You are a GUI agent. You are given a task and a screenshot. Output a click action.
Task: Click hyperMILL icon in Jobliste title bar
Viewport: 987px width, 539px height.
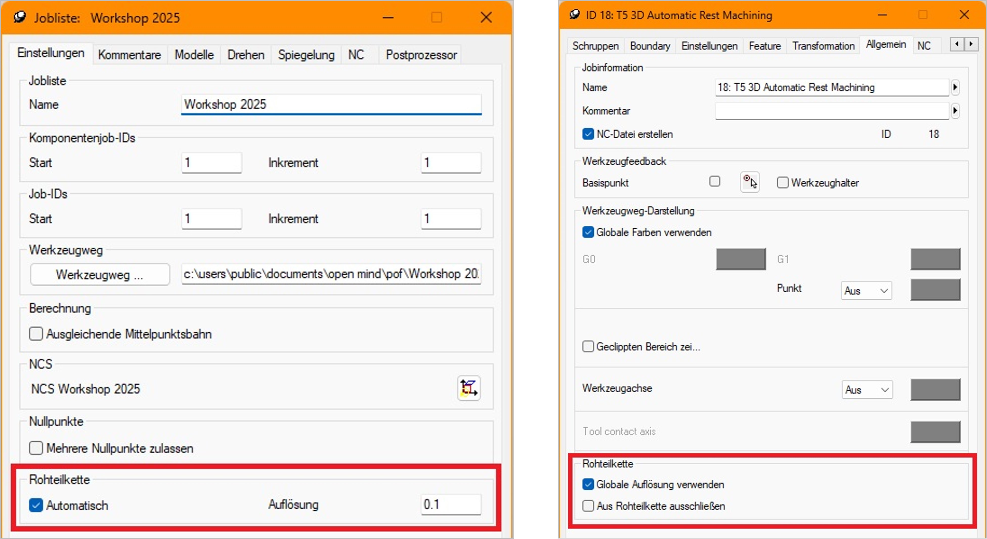point(19,17)
